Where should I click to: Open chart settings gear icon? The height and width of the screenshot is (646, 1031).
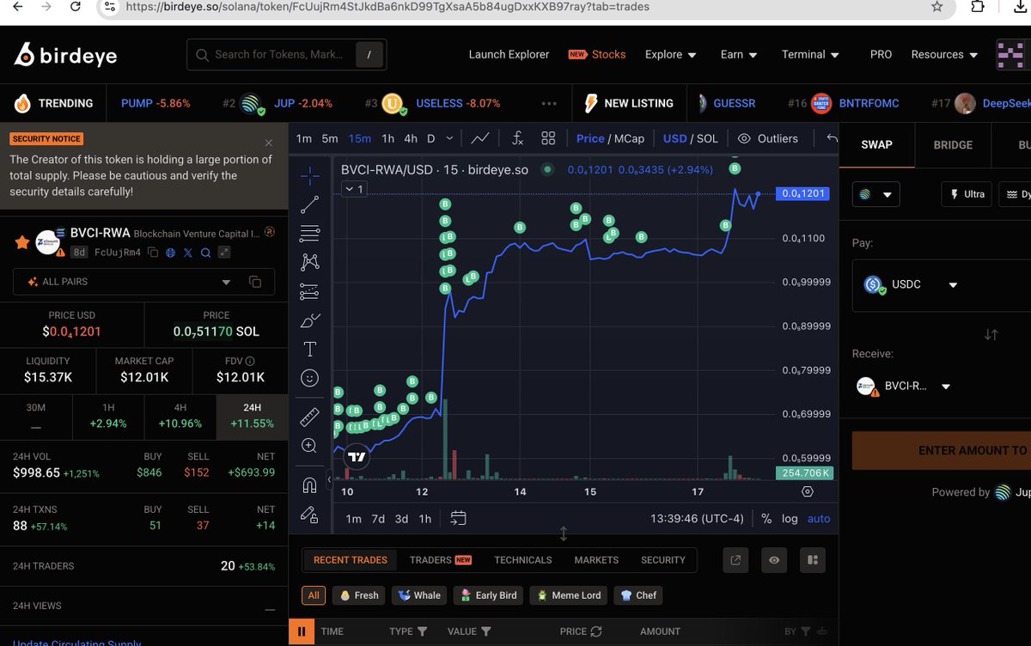point(807,491)
